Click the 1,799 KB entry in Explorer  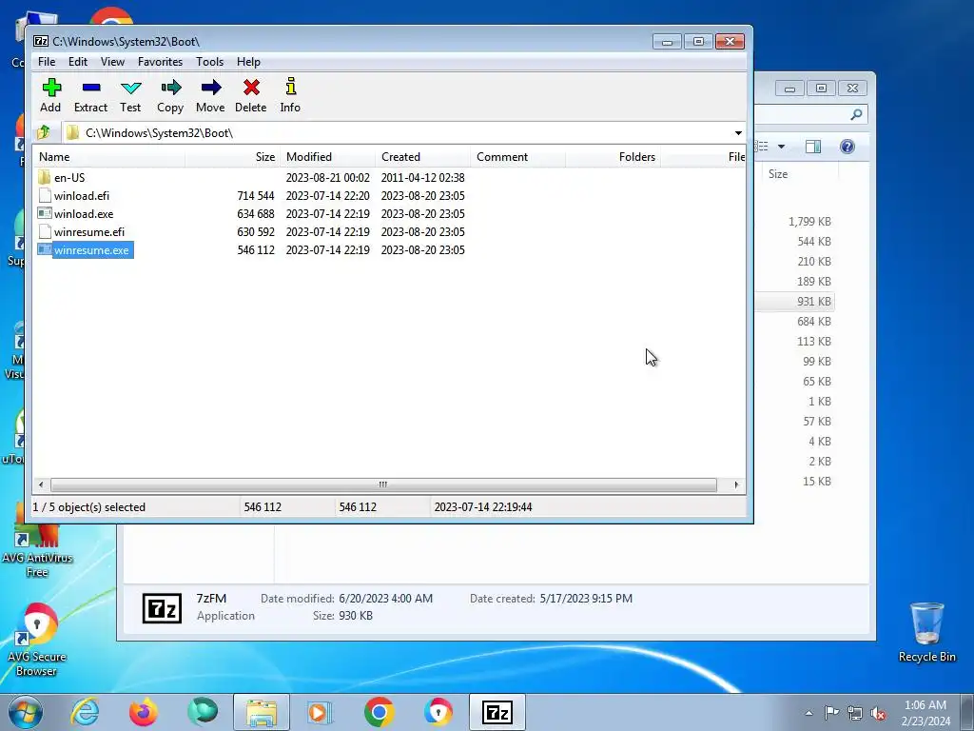(809, 222)
